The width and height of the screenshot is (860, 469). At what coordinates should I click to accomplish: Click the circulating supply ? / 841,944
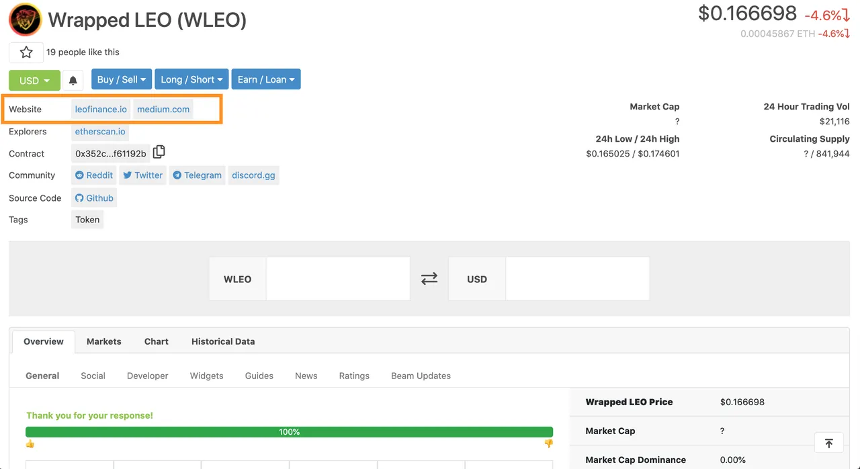[826, 154]
